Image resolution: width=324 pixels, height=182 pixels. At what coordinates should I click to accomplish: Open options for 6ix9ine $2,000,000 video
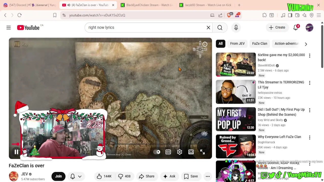click(310, 55)
